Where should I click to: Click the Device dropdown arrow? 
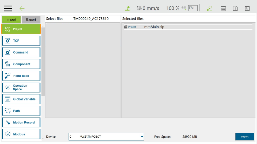click(142, 137)
